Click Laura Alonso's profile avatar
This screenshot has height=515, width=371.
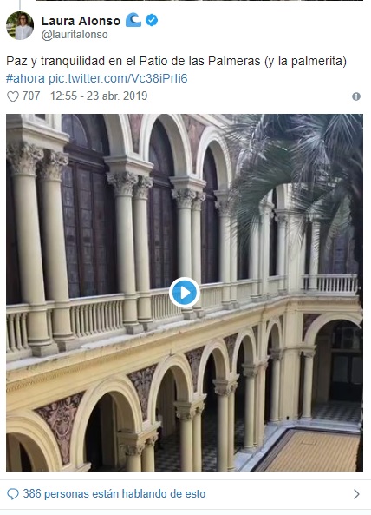click(20, 25)
